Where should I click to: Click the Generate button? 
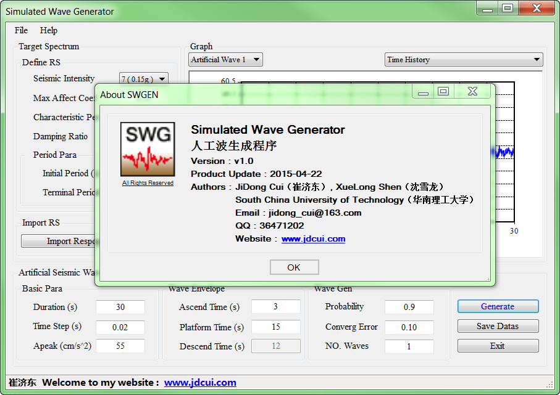tap(498, 306)
